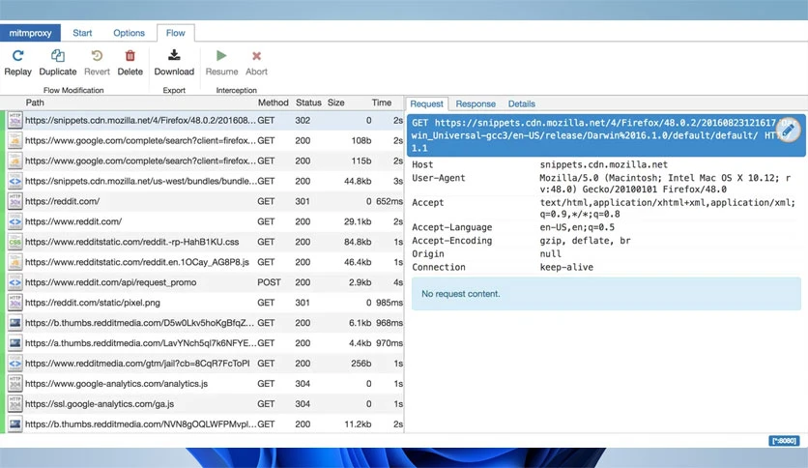Click the image icon for b.thumbs D5w0Lkv5hoKgBfqZ row
This screenshot has height=468, width=808.
14,323
